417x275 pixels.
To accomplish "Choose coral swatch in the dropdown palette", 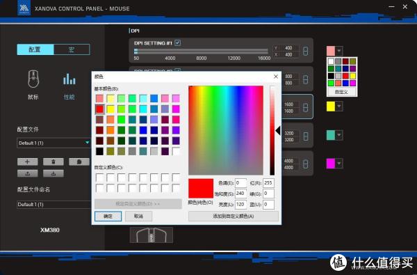I will click(x=338, y=83).
